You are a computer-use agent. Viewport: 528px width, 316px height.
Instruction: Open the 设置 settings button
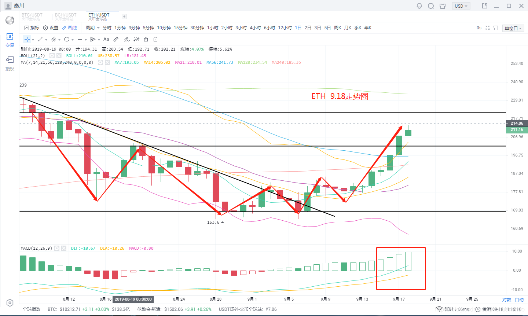tap(51, 28)
